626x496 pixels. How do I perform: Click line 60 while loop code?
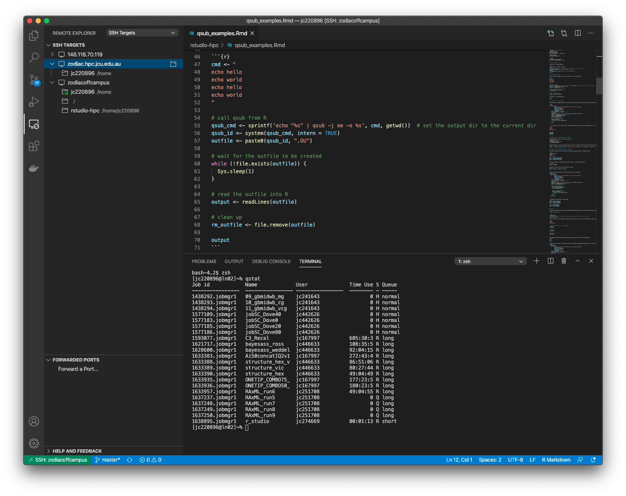click(258, 164)
